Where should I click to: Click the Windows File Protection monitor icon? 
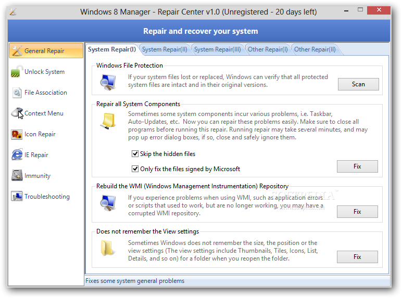pyautogui.click(x=108, y=82)
